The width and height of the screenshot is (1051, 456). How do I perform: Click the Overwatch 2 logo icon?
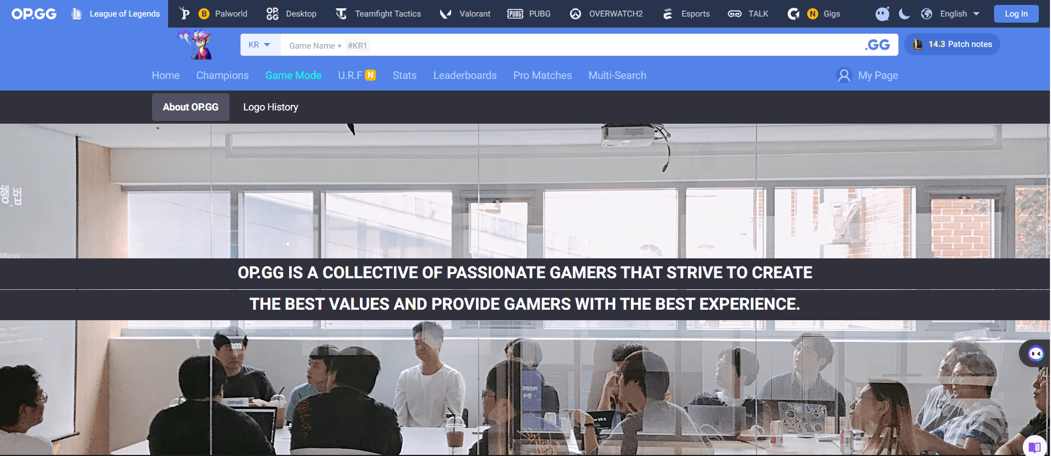point(576,14)
